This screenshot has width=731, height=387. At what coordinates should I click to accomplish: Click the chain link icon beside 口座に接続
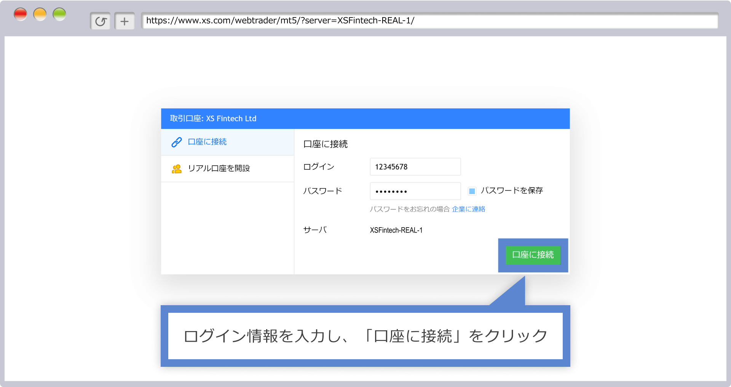(177, 142)
